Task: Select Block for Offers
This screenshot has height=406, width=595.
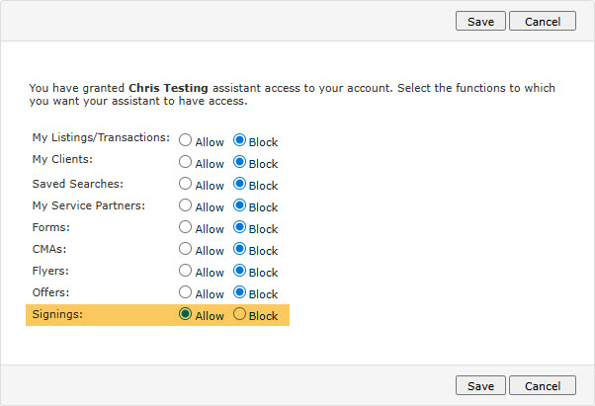Action: [239, 293]
